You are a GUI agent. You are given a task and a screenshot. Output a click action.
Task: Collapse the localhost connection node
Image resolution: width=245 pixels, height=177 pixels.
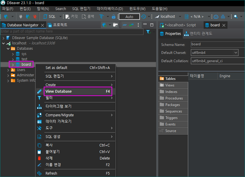tap(4, 43)
